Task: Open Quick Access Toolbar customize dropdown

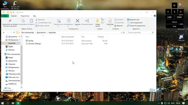Action: pyautogui.click(x=14, y=12)
